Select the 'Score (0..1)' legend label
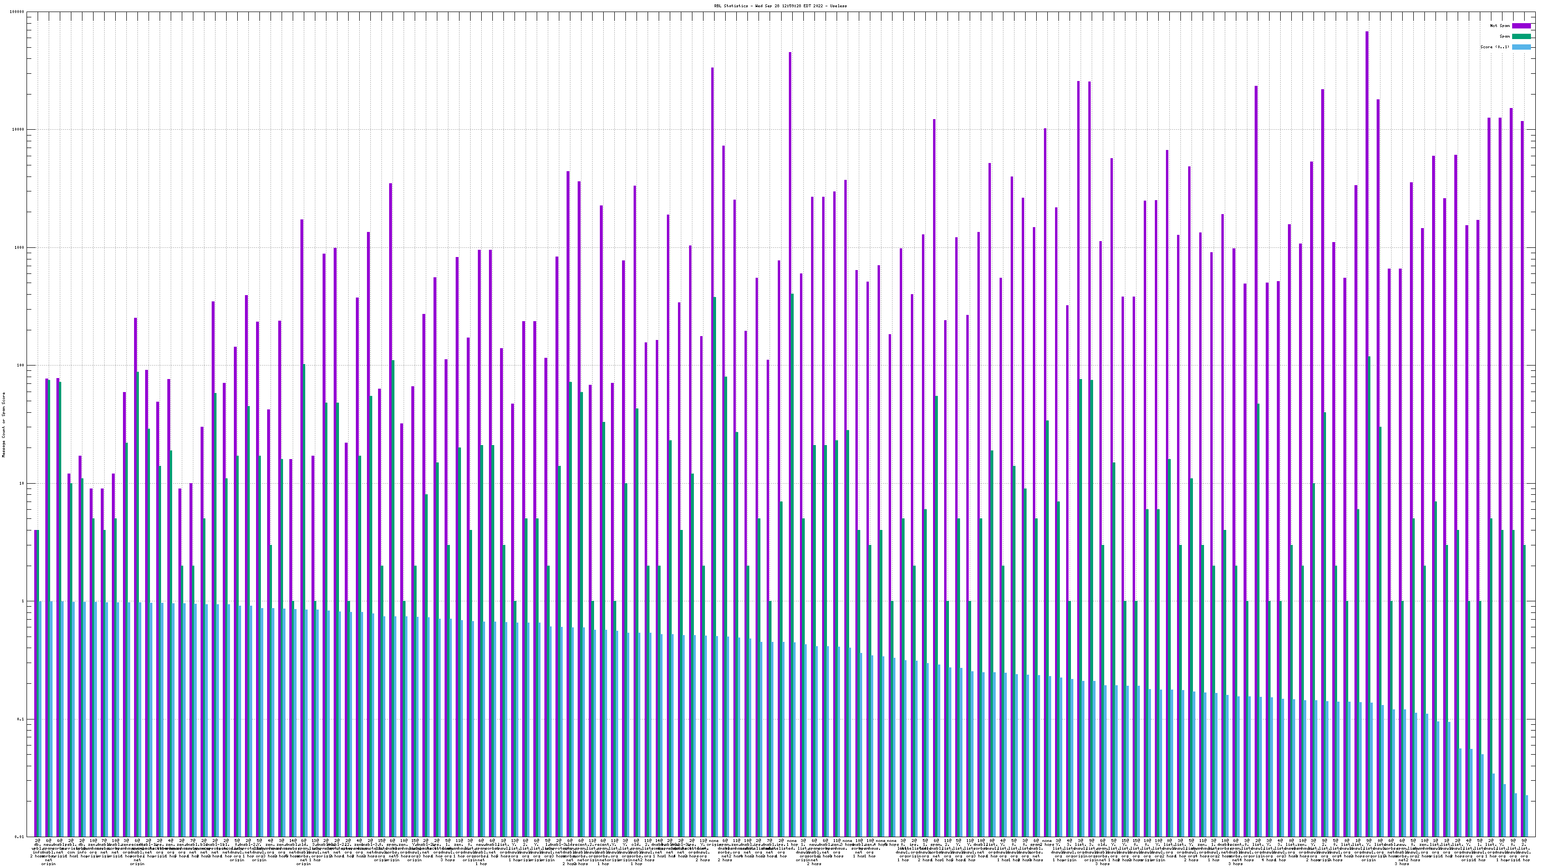 coord(1494,47)
